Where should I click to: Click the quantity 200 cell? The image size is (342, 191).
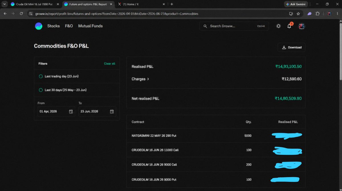tap(249, 165)
